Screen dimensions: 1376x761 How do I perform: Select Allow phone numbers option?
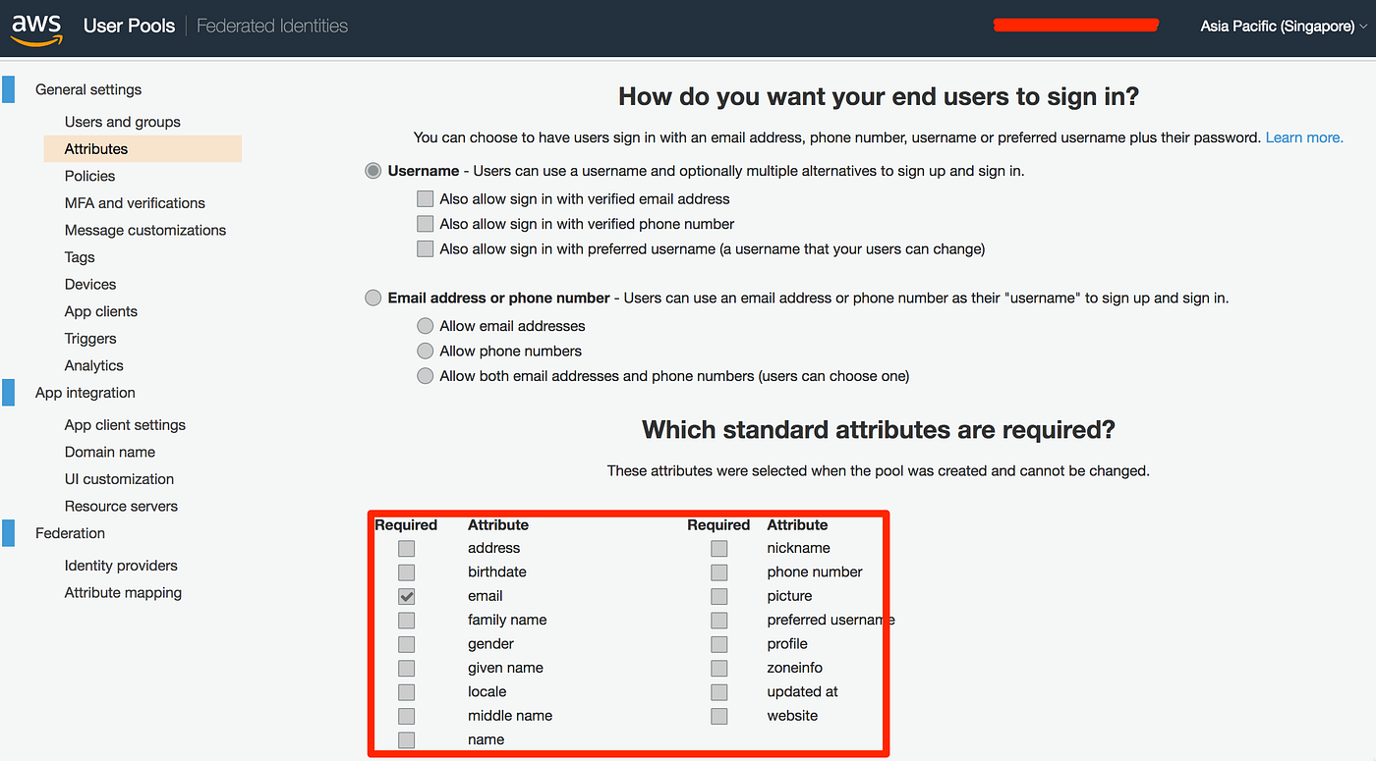pyautogui.click(x=425, y=351)
